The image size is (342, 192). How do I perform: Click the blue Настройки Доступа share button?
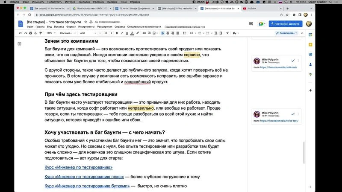point(286,24)
